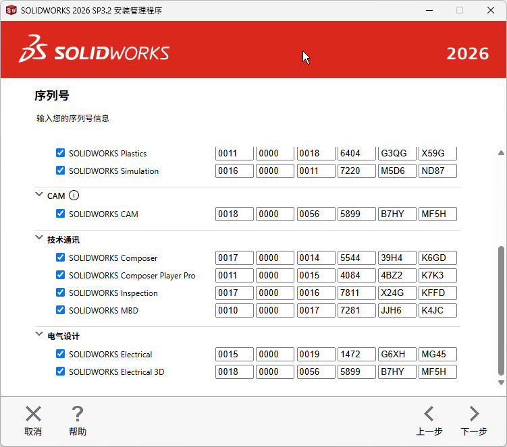Click Composer serial field containing 5544
The image size is (507, 447).
[x=356, y=258]
